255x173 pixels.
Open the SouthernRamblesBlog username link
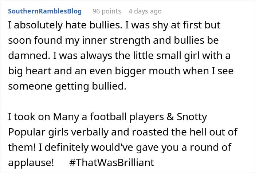point(45,11)
